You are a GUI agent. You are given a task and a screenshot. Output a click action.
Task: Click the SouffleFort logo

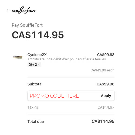point(24,10)
